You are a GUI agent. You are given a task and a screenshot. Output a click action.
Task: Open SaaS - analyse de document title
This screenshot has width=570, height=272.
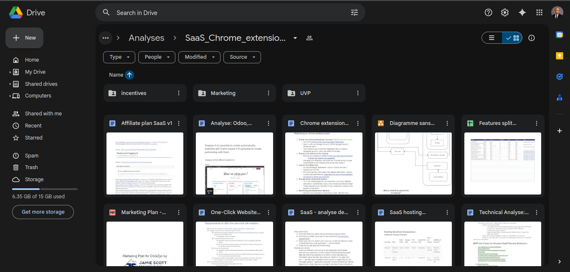[324, 212]
